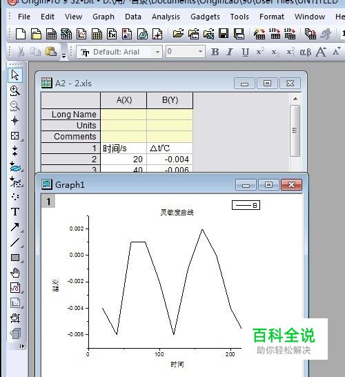
Task: Toggle Italic formatting
Action: coord(230,52)
